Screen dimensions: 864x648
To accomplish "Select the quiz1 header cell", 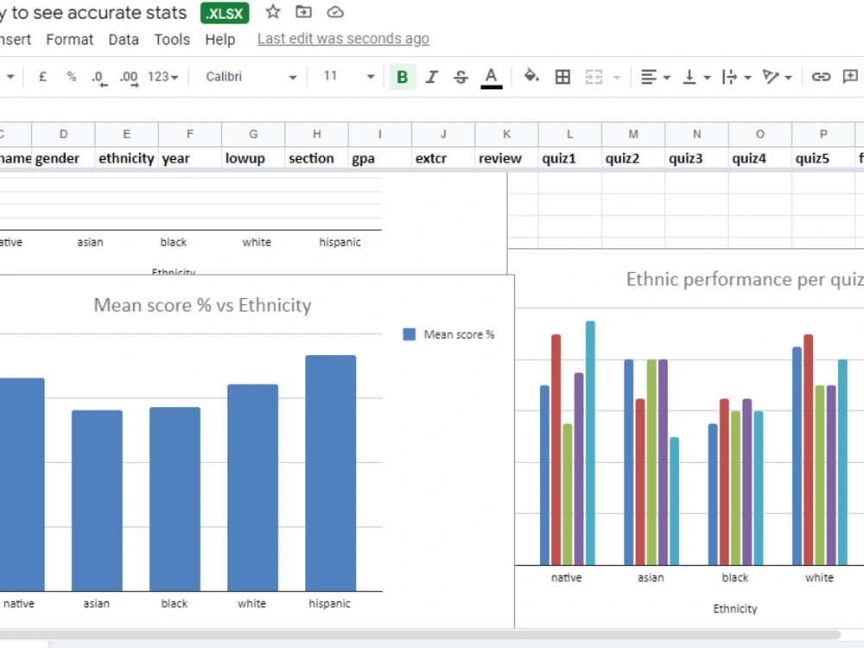I will point(569,158).
